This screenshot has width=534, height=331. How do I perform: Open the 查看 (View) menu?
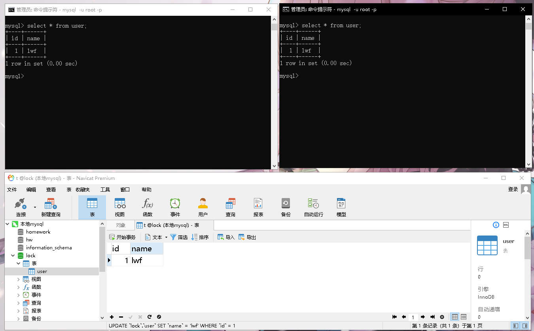(51, 189)
